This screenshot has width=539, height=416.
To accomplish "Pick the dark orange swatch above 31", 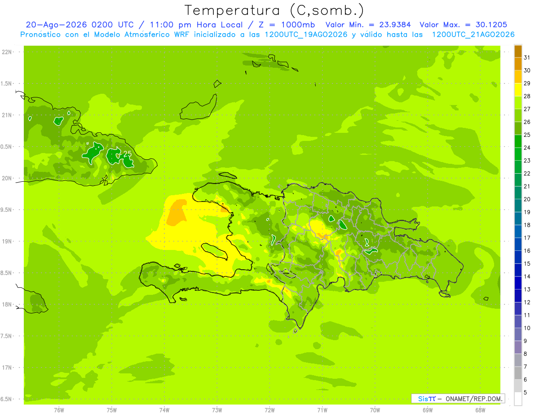I will click(x=518, y=51).
